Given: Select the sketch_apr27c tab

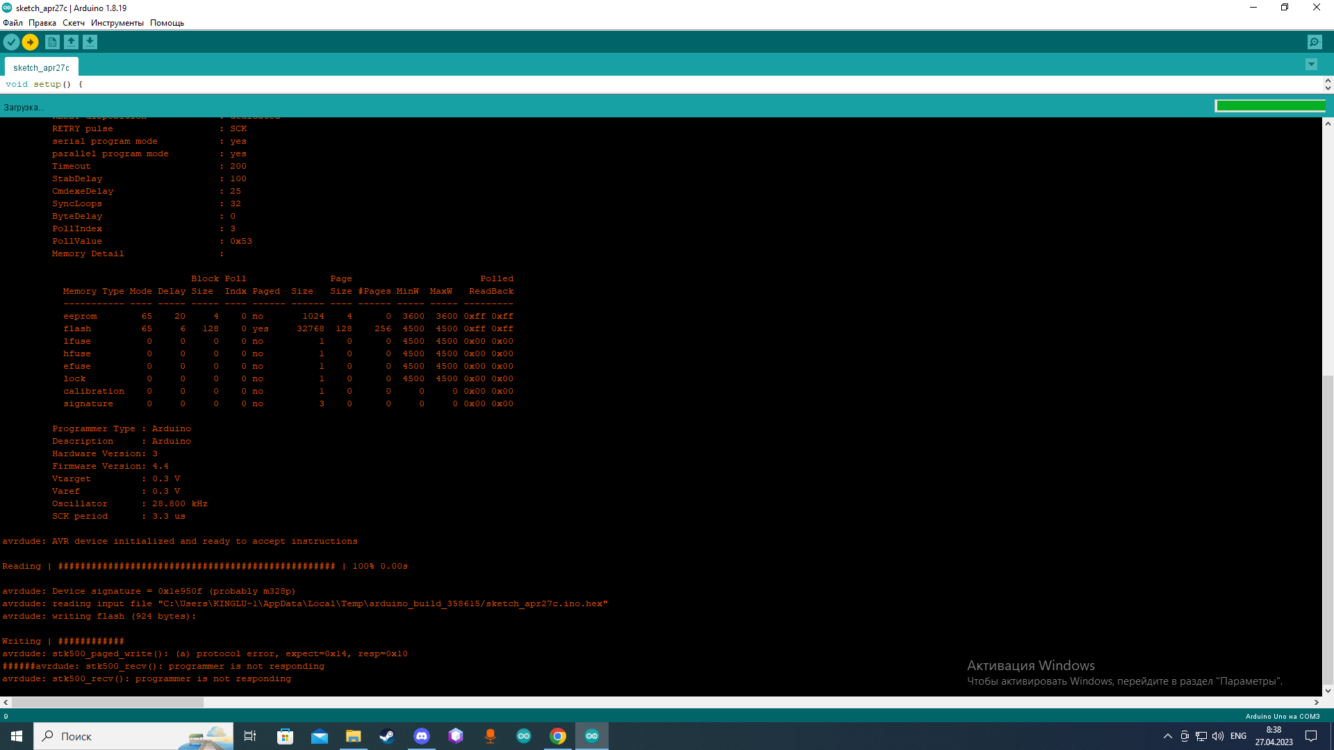Looking at the screenshot, I should (41, 67).
